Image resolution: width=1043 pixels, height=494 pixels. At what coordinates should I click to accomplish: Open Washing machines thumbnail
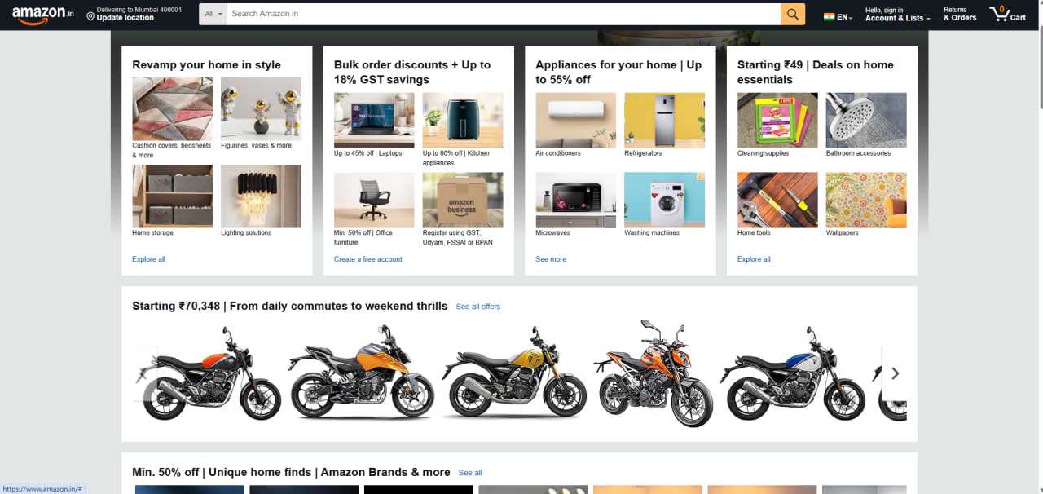tap(665, 200)
